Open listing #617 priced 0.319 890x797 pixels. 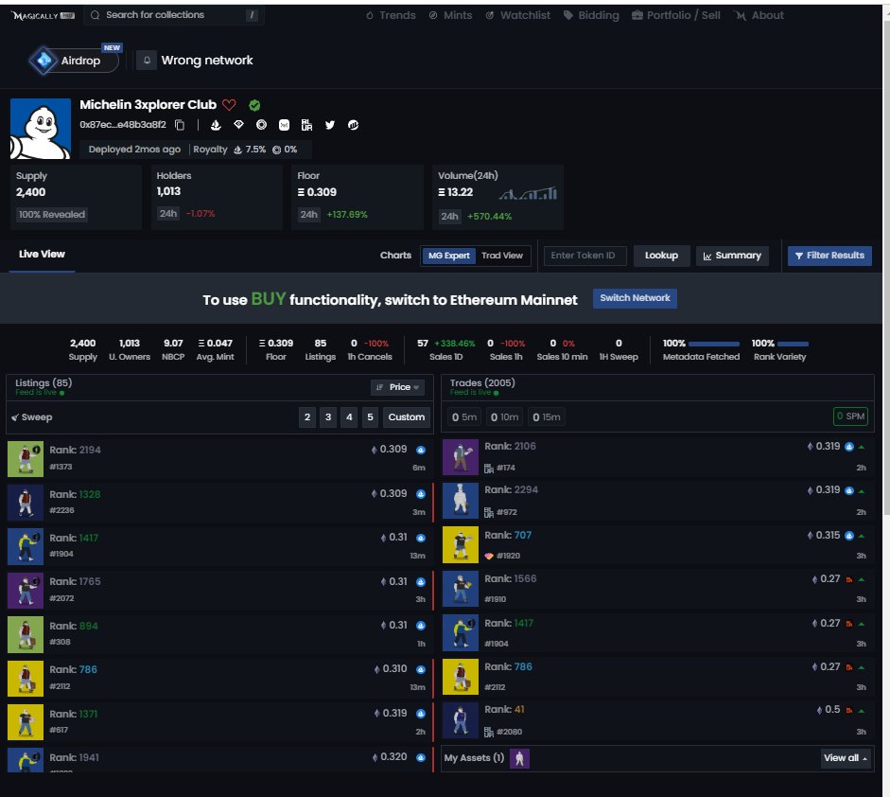pos(219,722)
